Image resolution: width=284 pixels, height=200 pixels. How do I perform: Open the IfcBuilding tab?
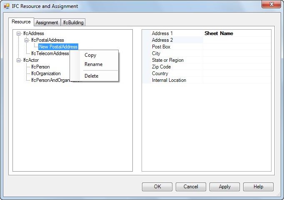(x=73, y=23)
